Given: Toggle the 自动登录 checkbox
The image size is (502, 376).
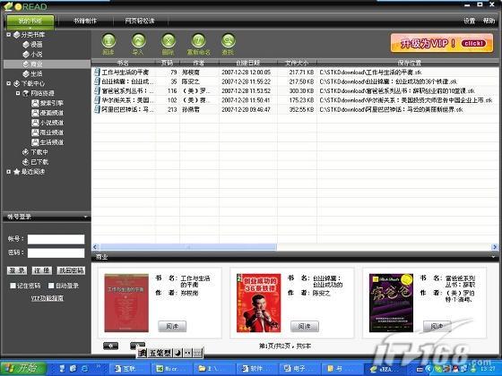Looking at the screenshot, I should pos(51,286).
